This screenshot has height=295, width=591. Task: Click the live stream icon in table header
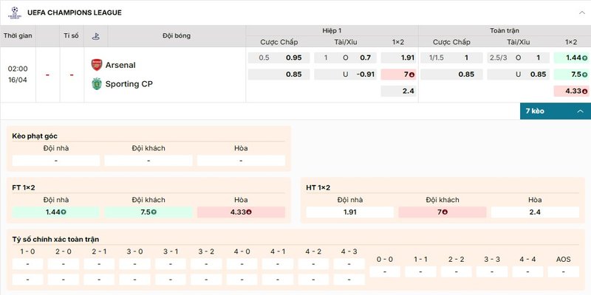point(96,35)
